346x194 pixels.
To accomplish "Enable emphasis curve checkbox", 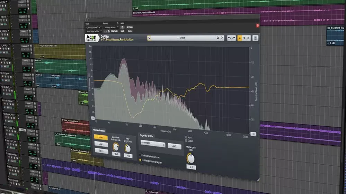I will 140,155.
